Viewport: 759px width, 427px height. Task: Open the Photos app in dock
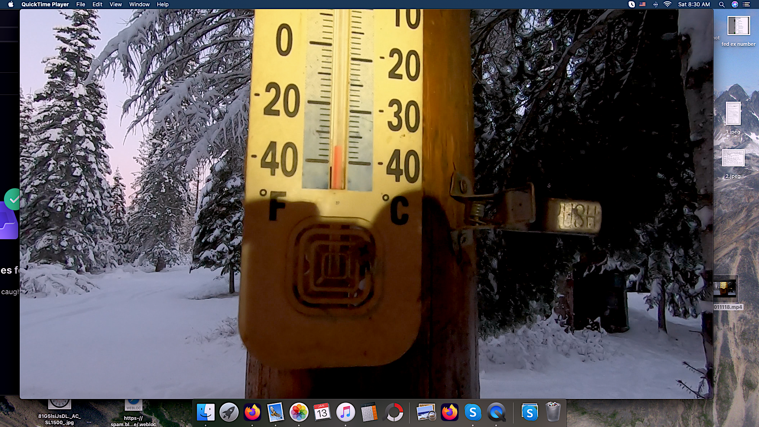click(299, 412)
